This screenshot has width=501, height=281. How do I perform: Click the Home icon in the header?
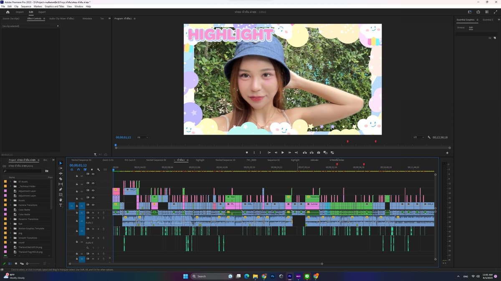[8, 12]
